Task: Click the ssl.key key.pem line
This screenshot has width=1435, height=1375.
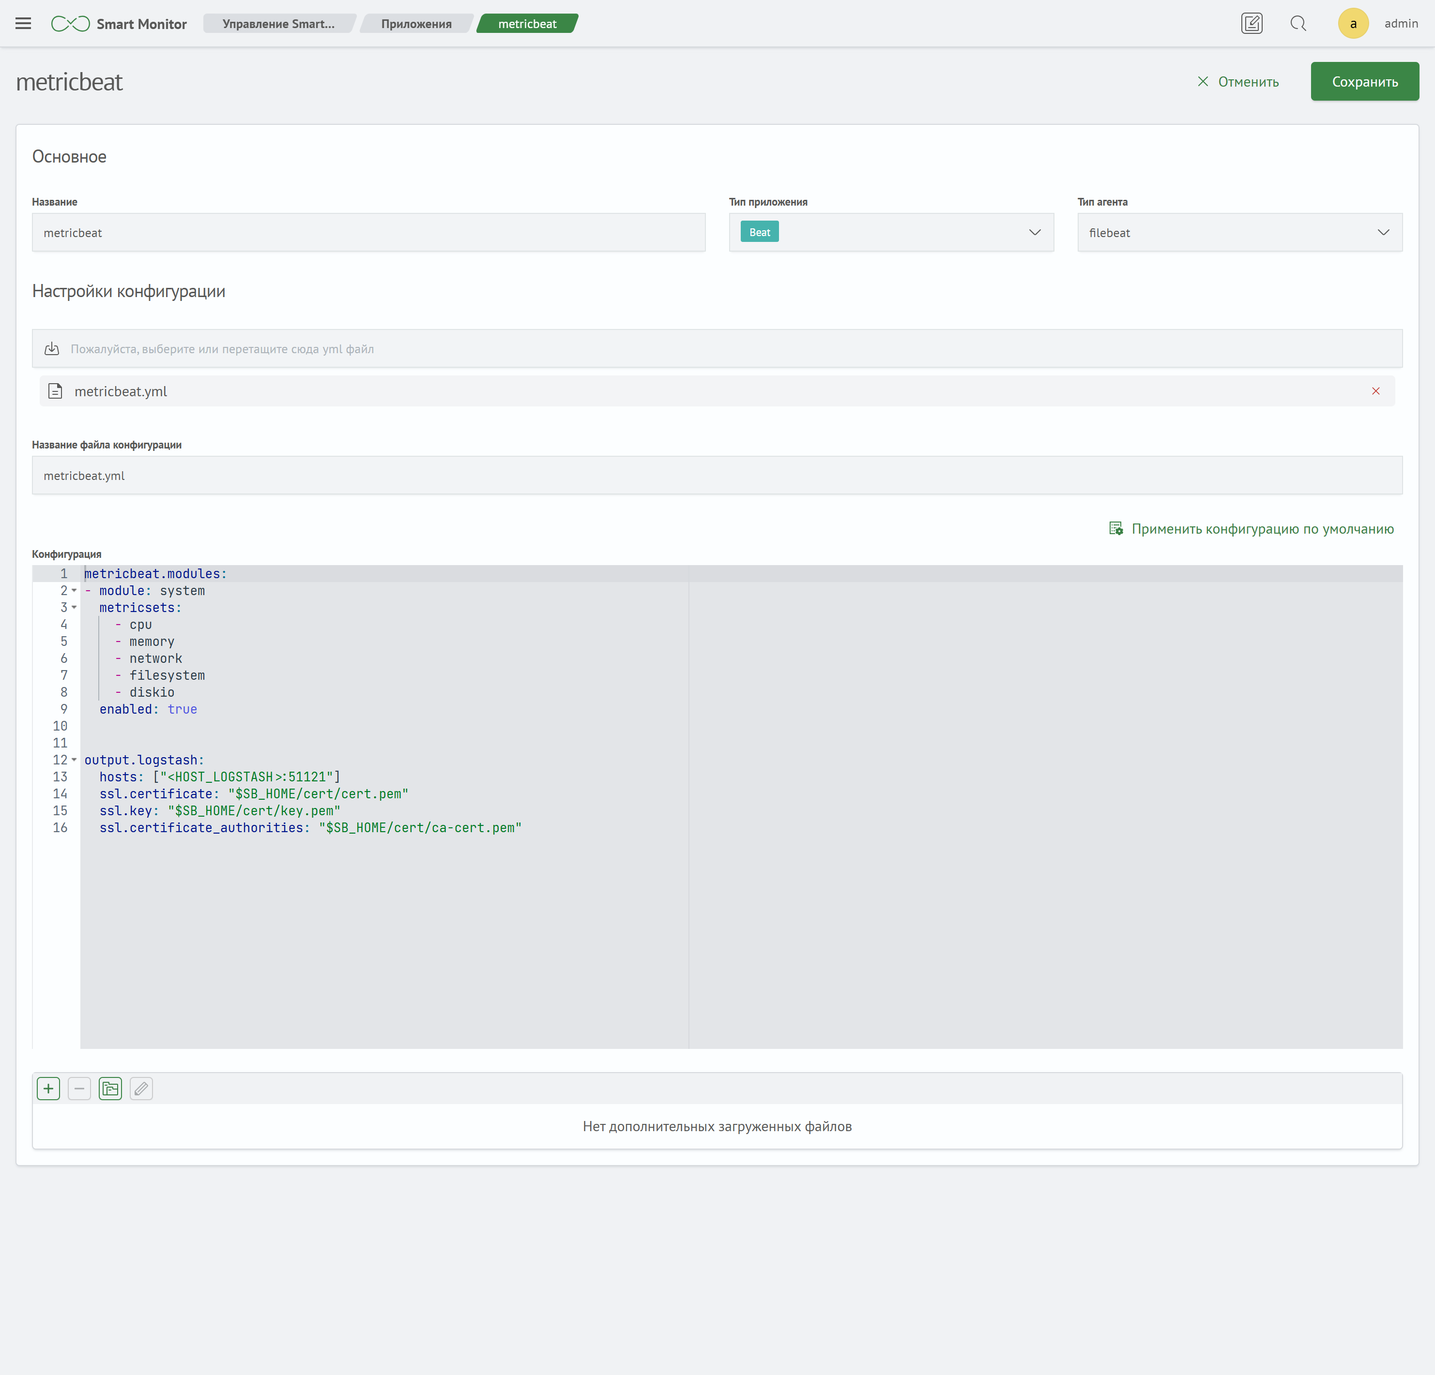Action: tap(220, 810)
